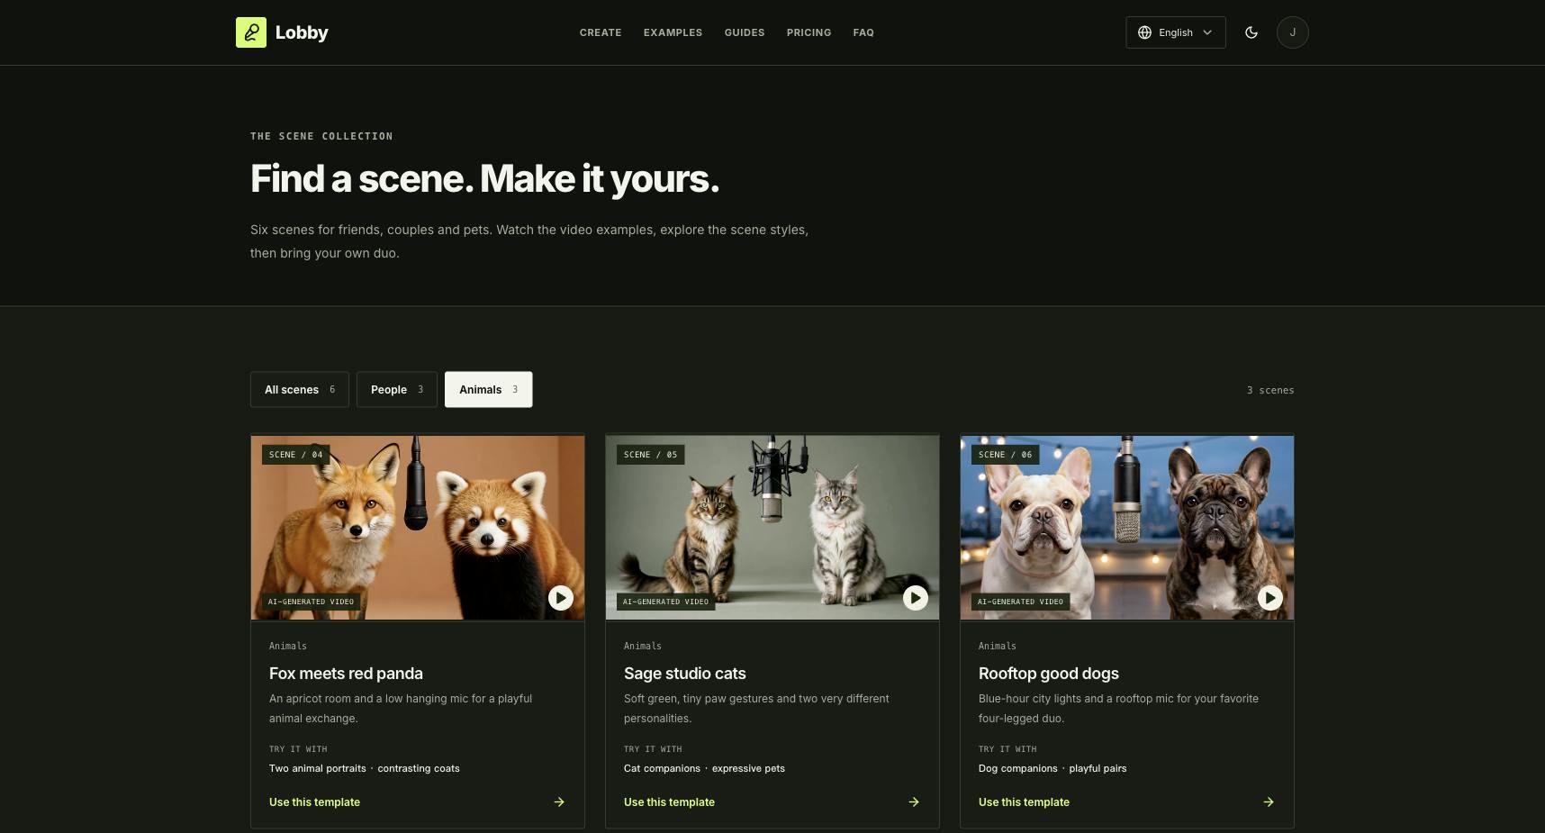Play the Rooftop good dogs video

[1270, 598]
